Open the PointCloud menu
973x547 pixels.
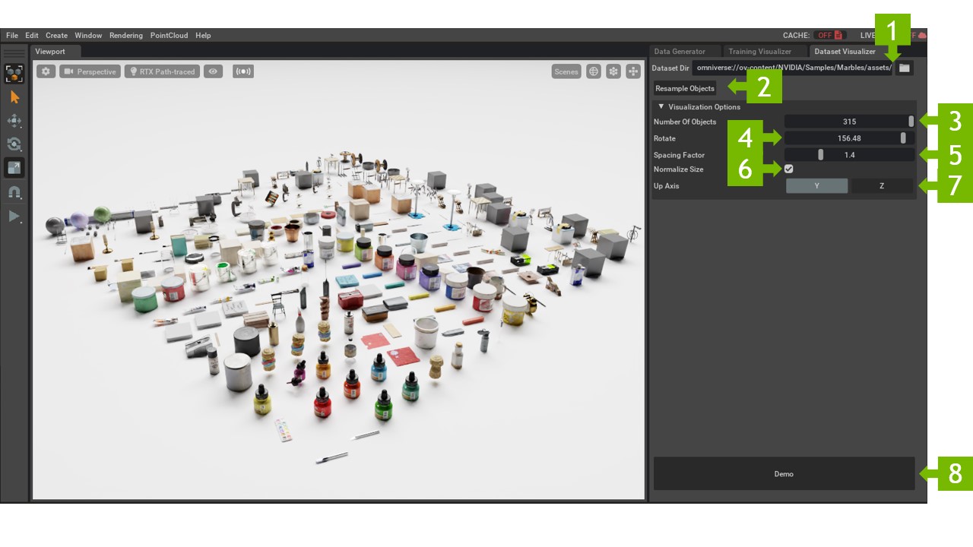pyautogui.click(x=170, y=36)
